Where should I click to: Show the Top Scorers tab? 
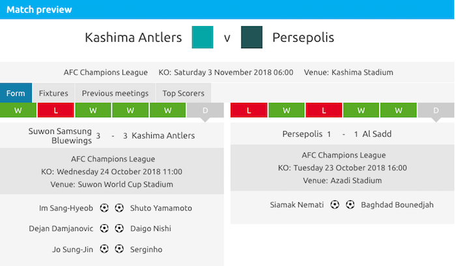point(183,93)
